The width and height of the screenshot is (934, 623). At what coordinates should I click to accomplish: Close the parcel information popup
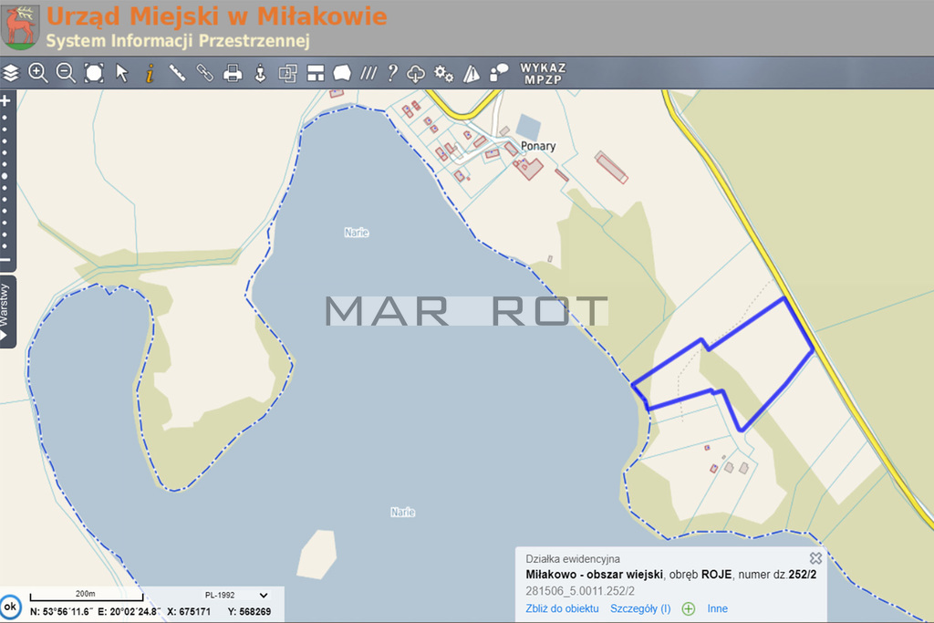[815, 558]
